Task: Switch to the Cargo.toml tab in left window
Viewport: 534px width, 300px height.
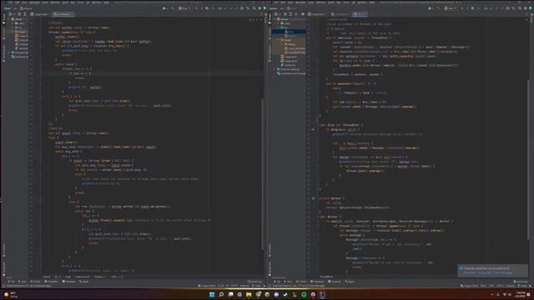Action: 39,14
